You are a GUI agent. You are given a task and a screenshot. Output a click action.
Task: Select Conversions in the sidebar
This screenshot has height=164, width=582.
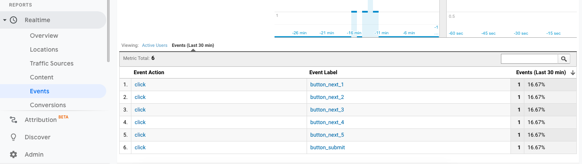pos(48,105)
